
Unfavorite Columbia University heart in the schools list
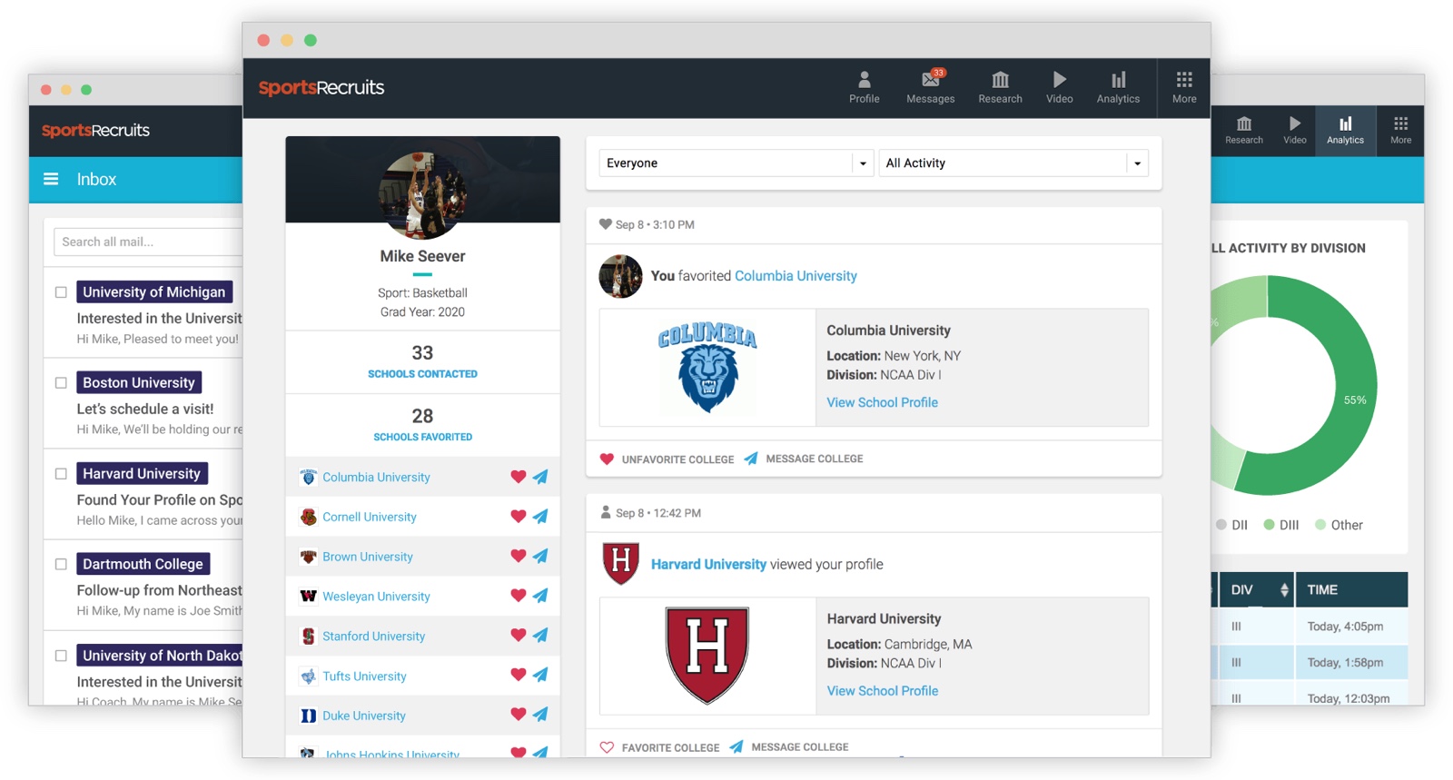pos(518,477)
